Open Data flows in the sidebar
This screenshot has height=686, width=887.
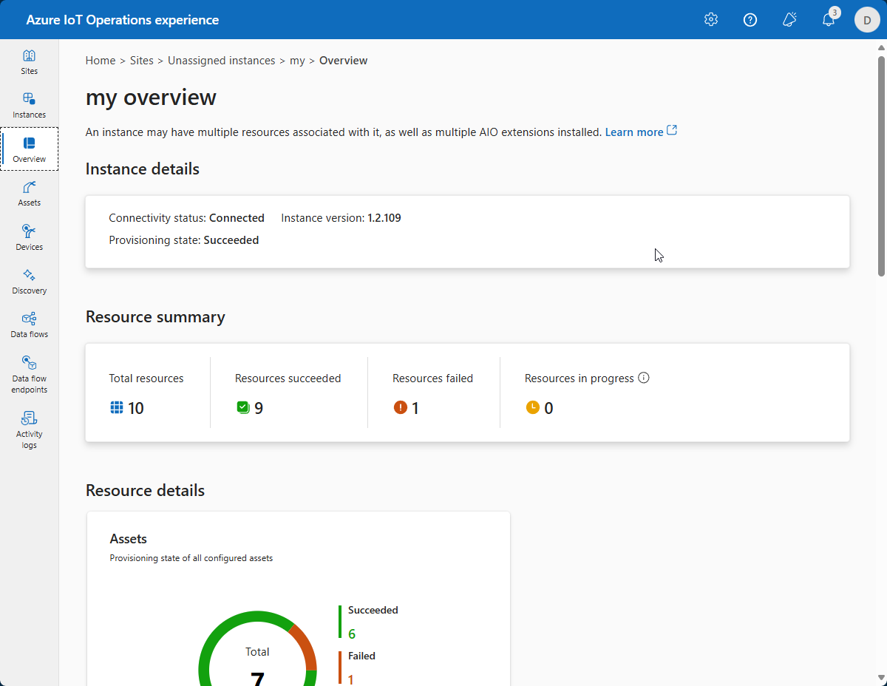coord(29,325)
